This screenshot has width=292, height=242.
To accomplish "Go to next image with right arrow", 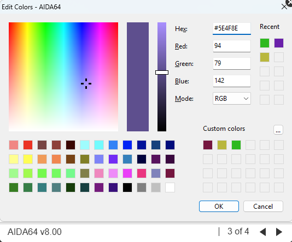I will tap(279, 232).
